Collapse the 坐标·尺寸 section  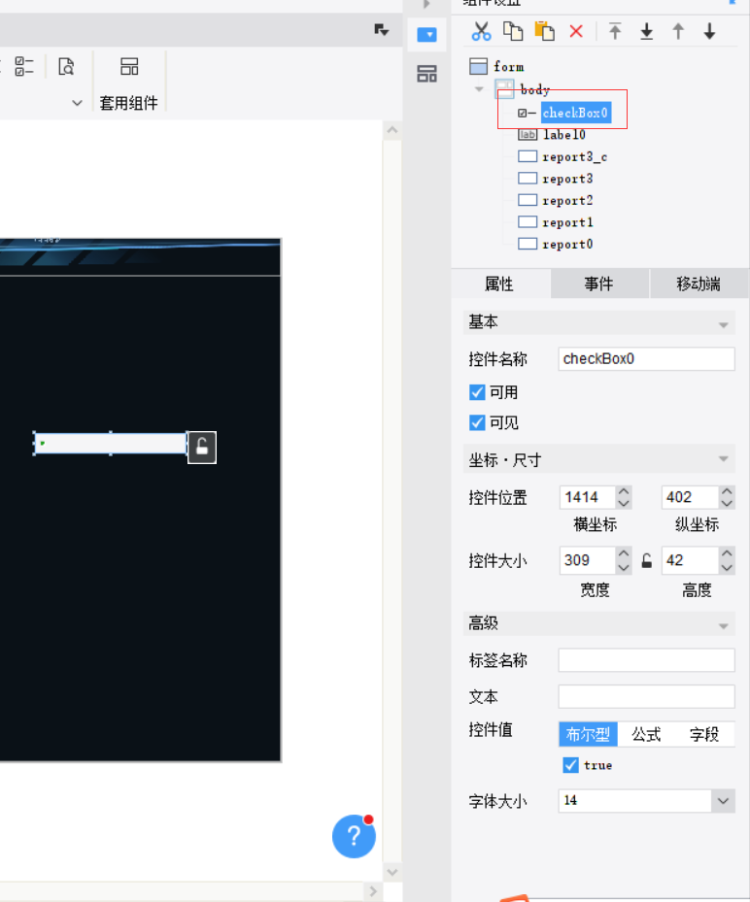[x=724, y=459]
